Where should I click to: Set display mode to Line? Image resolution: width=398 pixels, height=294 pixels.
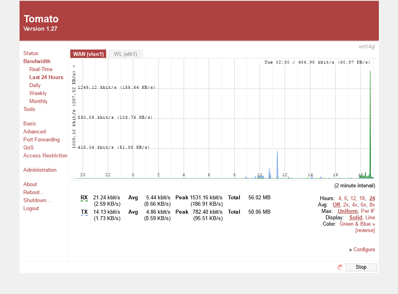[370, 218]
